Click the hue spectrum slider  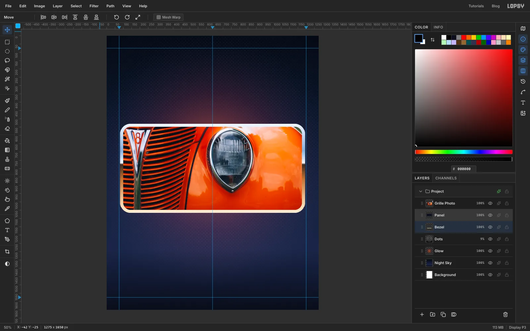coord(464,152)
